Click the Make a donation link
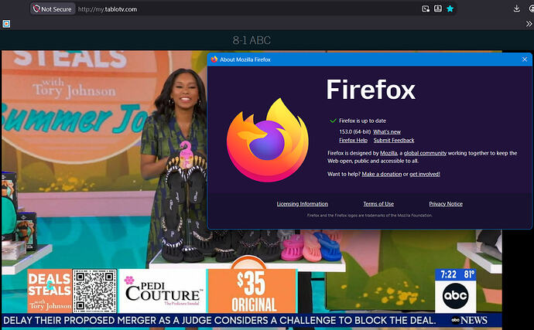The height and width of the screenshot is (330, 534). pos(382,174)
